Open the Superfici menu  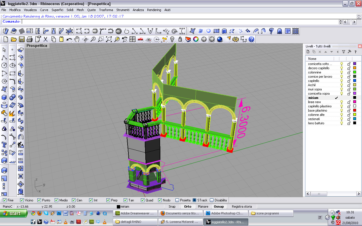pyautogui.click(x=57, y=10)
